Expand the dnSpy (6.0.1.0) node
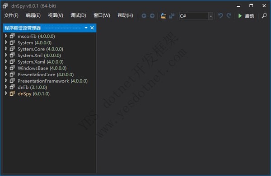This screenshot has width=271, height=176. [x=6, y=93]
